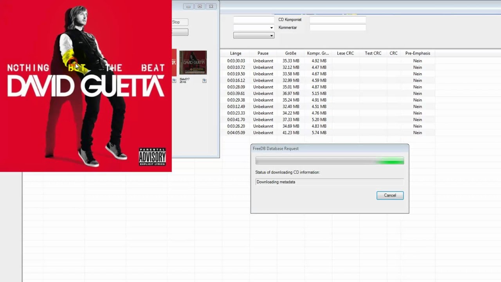The width and height of the screenshot is (501, 282).
Task: Click Nein in the 41.23 MB row
Action: coord(418,133)
